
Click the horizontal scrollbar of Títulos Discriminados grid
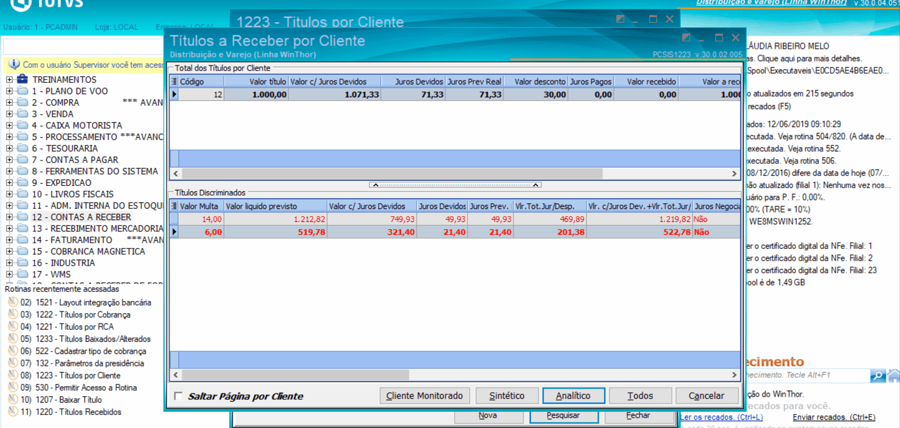[x=295, y=375]
